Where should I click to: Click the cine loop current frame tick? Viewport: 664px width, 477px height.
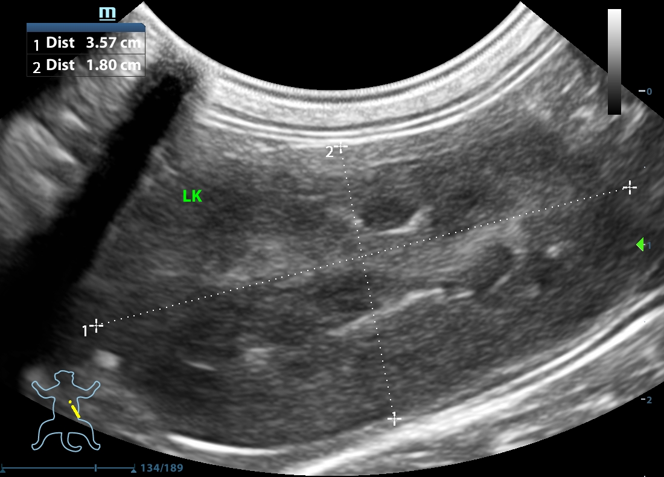click(95, 468)
